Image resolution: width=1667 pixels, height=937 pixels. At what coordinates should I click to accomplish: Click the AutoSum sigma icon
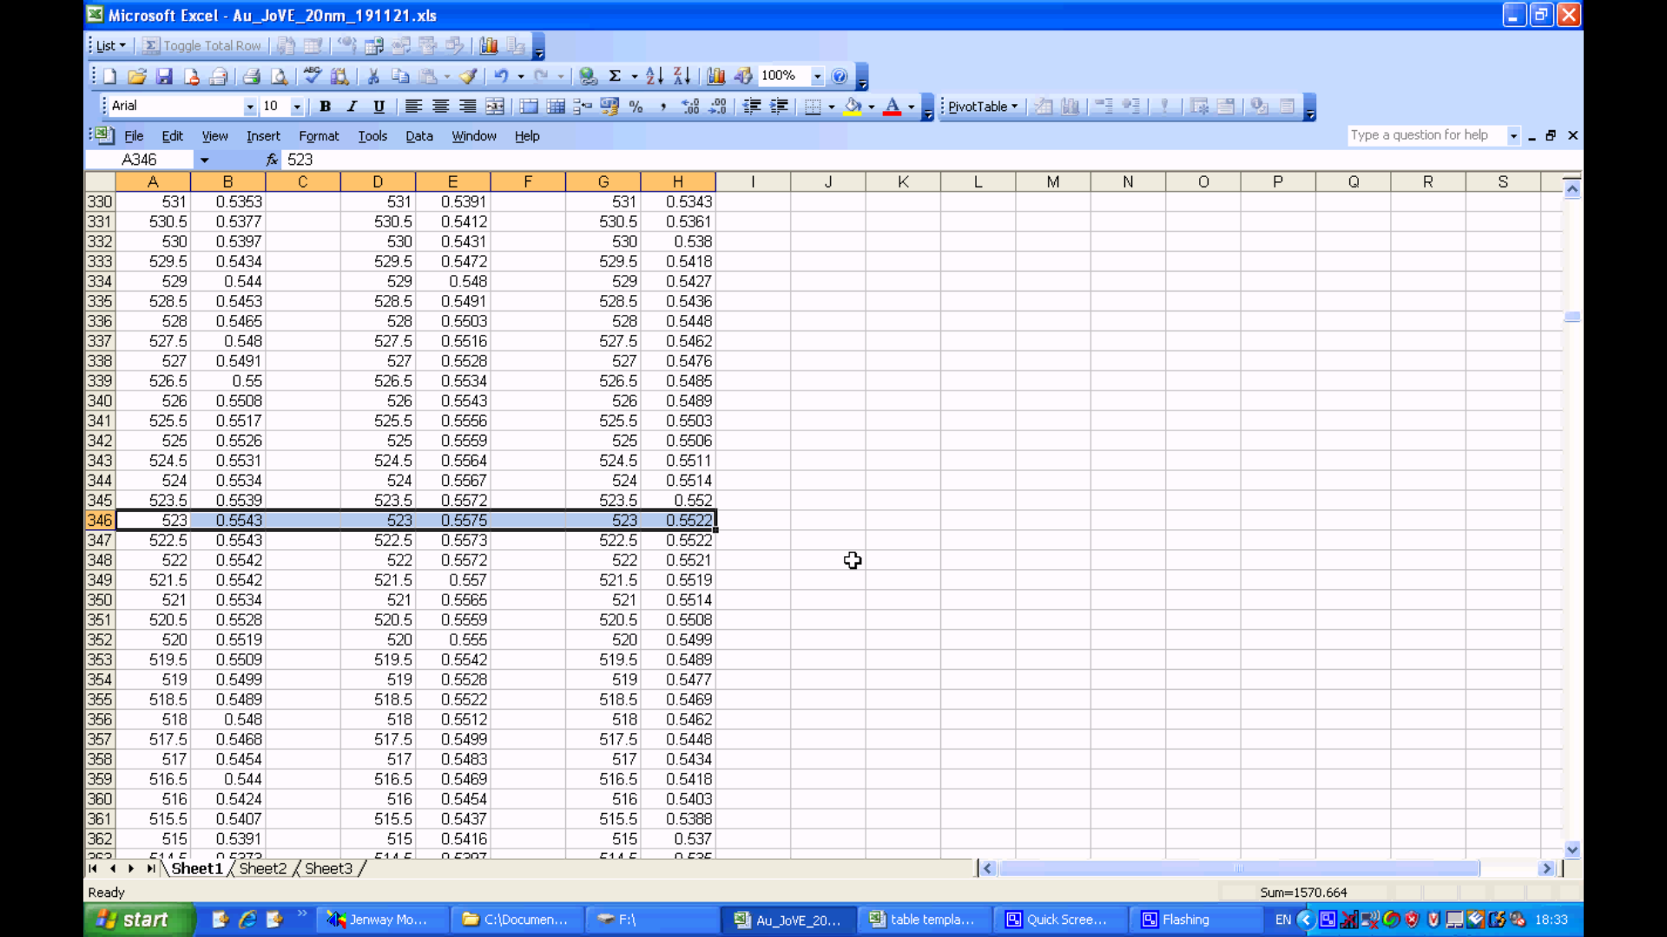point(615,76)
